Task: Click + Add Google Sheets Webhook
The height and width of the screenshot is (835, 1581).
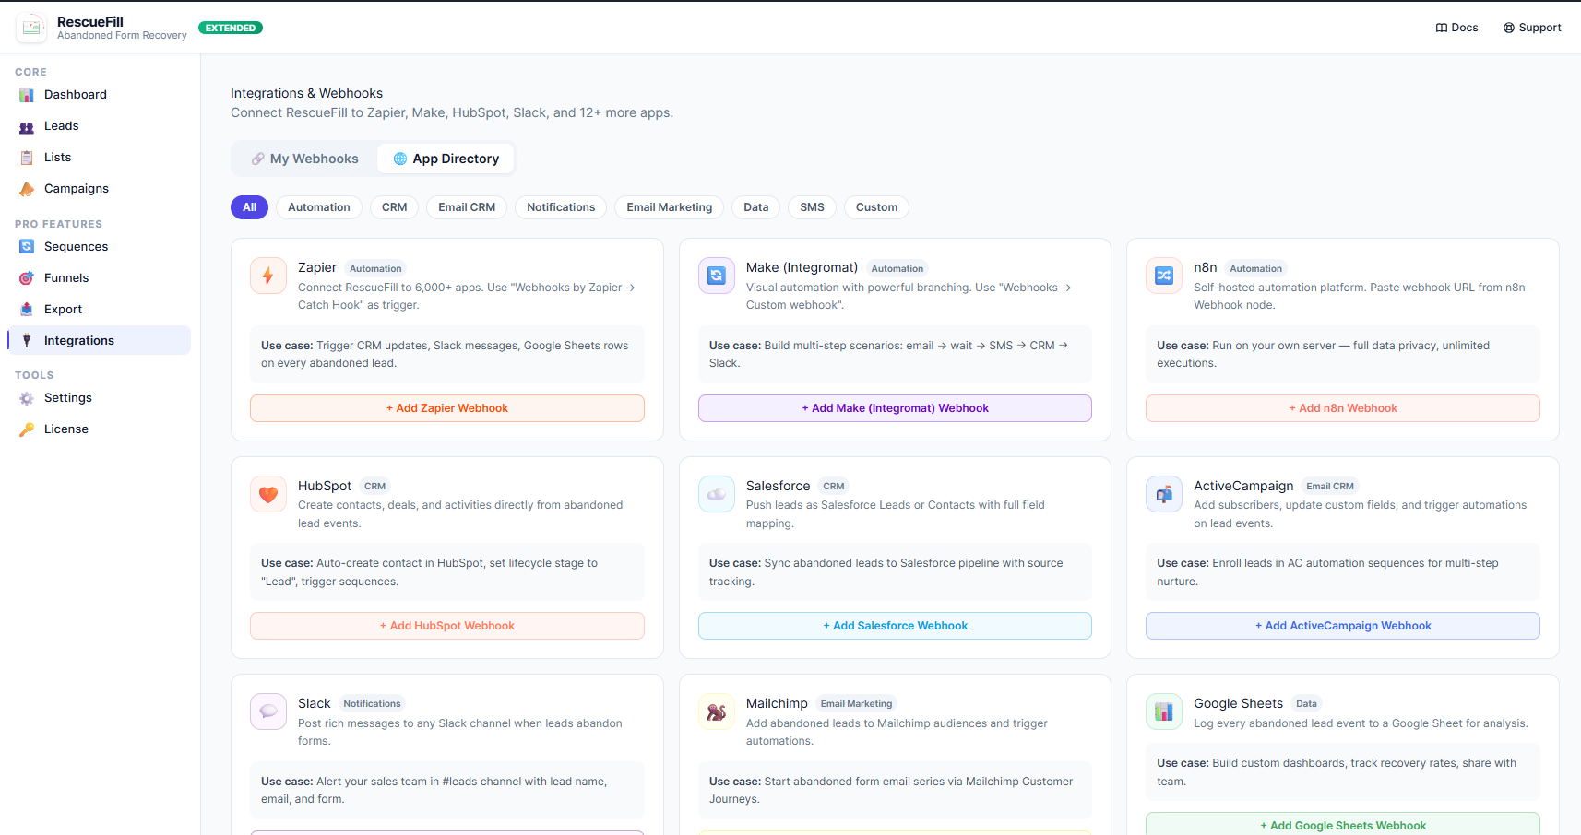Action: (x=1342, y=825)
